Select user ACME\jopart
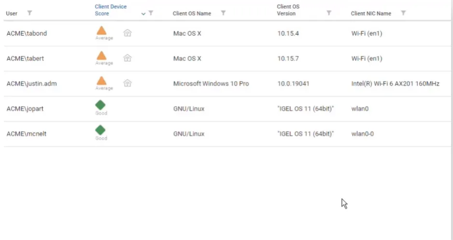This screenshot has width=453, height=240. tap(25, 109)
